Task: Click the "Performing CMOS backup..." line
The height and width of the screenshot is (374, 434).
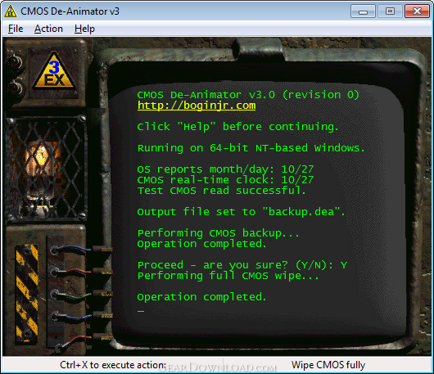Action: click(219, 233)
